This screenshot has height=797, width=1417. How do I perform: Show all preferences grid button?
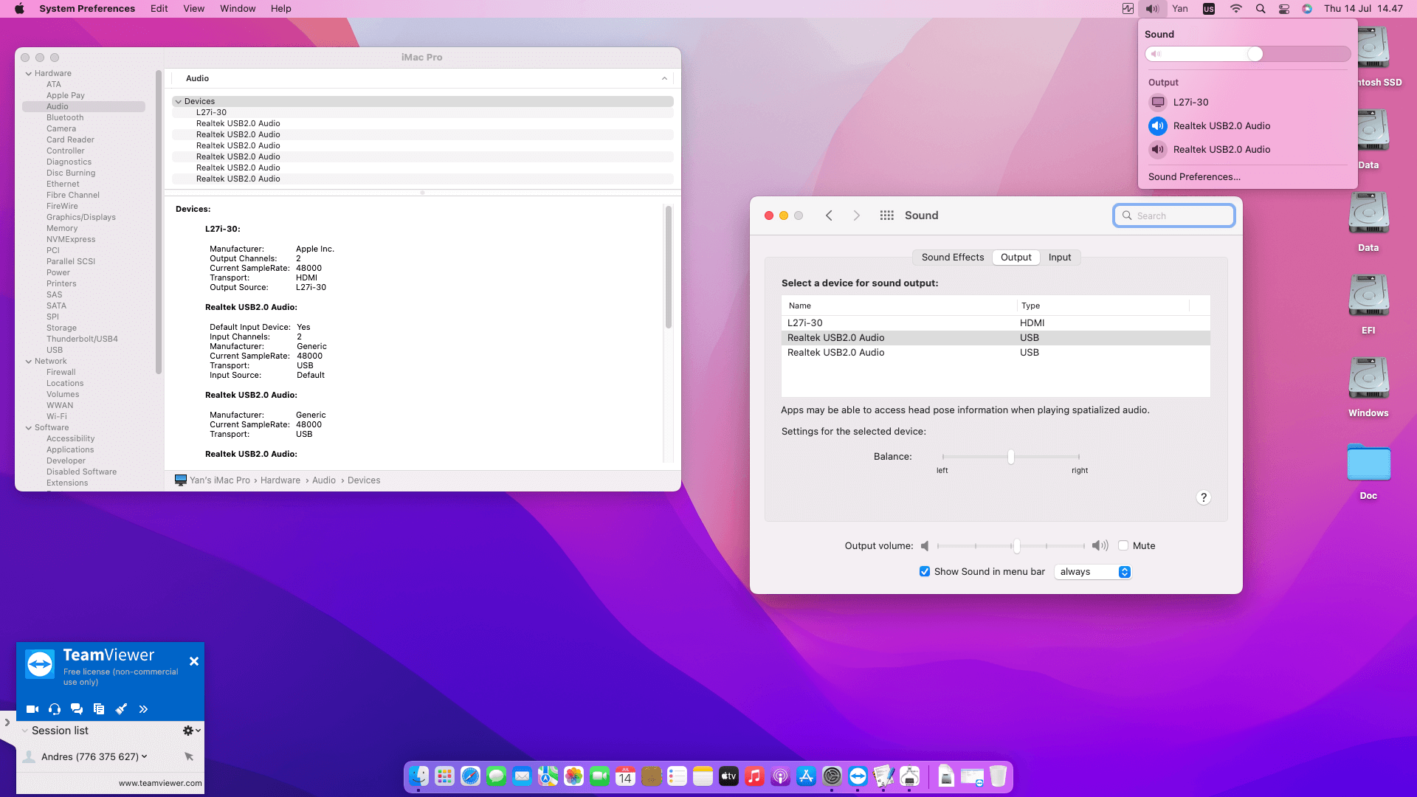click(x=887, y=215)
